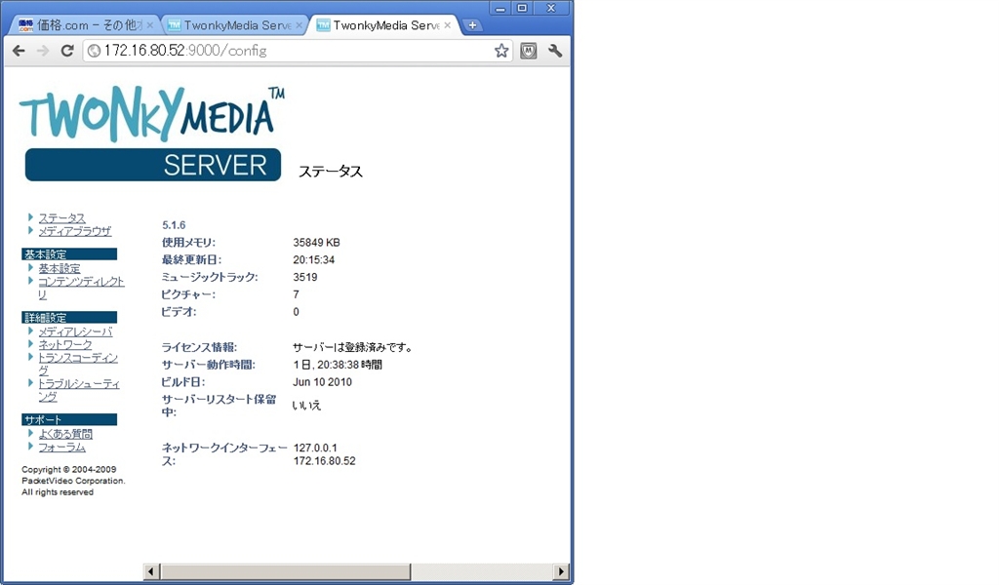Screen dimensions: 999x585
Task: Close the 価格.com tab
Action: 149,25
